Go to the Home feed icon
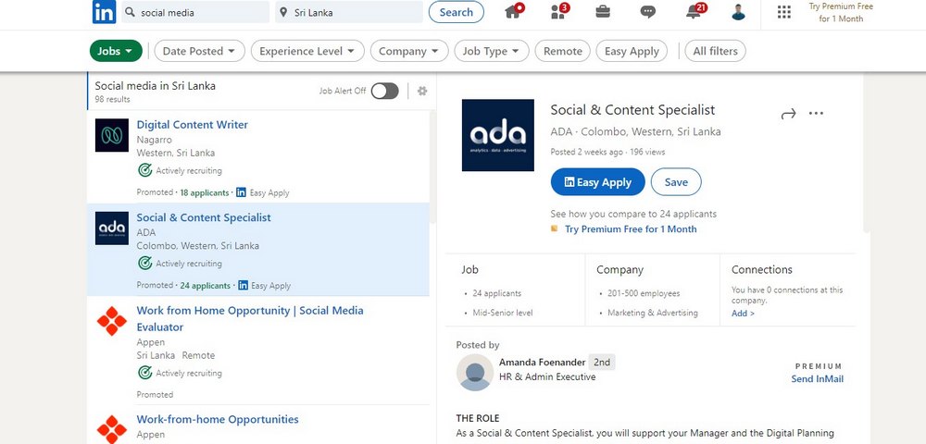Screen dimensions: 926x444 point(514,11)
